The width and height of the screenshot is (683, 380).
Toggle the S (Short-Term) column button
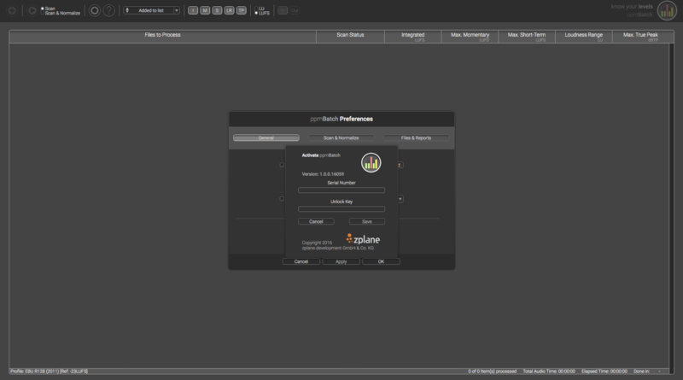point(217,10)
